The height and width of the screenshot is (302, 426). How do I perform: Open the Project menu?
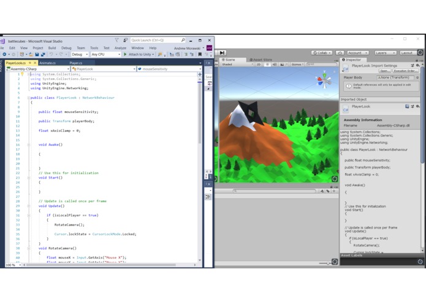[38, 48]
